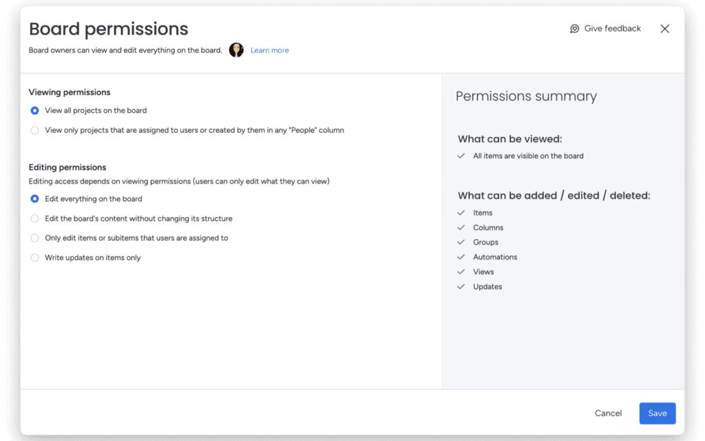Save the board permissions
This screenshot has width=705, height=441.
tap(657, 413)
